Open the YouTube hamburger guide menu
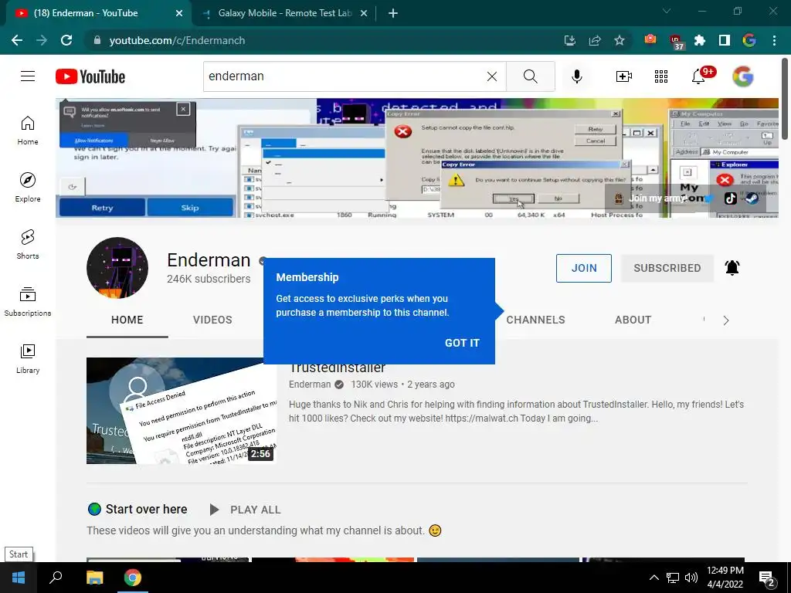The height and width of the screenshot is (593, 791). (28, 76)
